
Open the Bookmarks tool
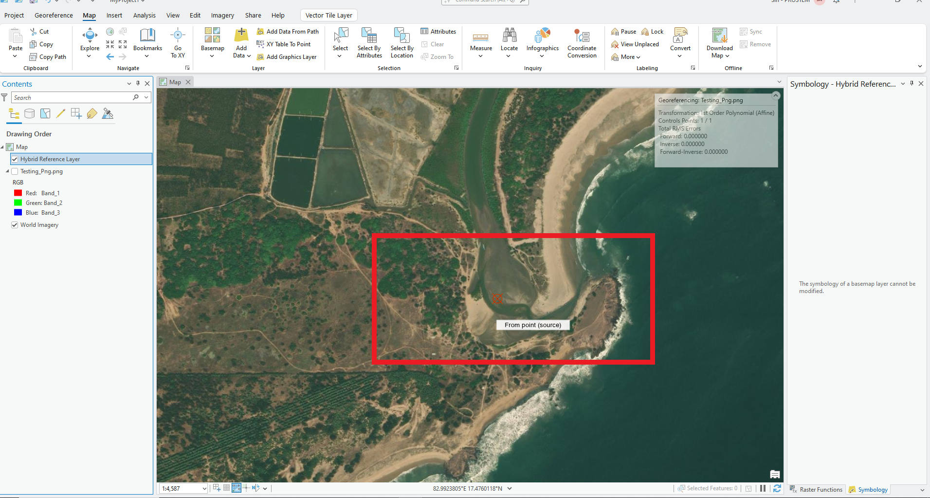coord(147,42)
